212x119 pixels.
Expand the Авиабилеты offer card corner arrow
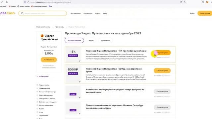point(79,98)
